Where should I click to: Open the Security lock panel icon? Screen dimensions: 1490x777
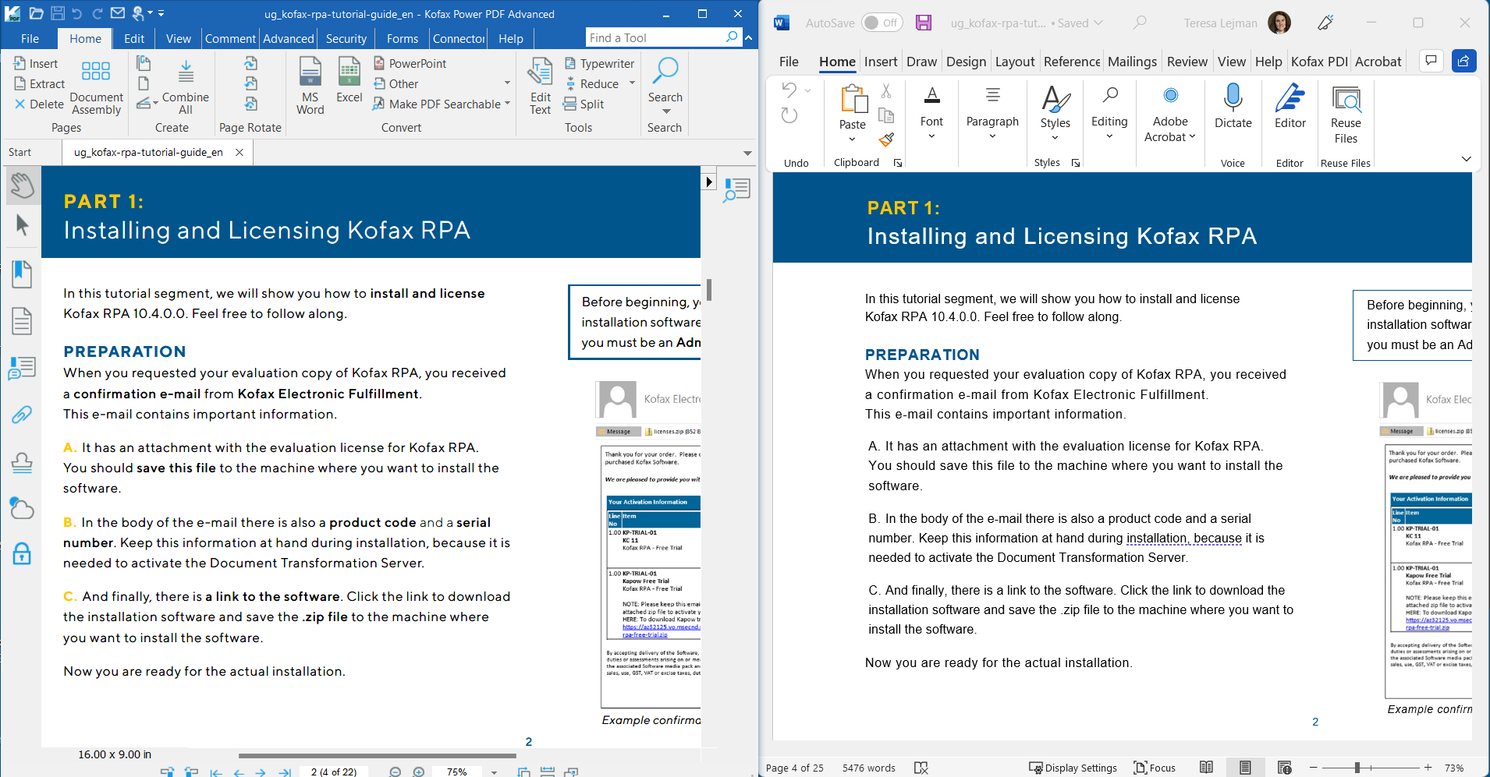tap(22, 553)
